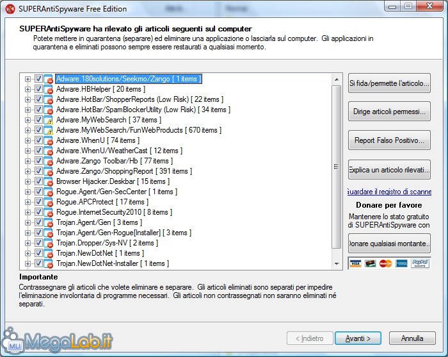Click the PayPal payment icon
This screenshot has height=357, width=448.
tap(420, 263)
